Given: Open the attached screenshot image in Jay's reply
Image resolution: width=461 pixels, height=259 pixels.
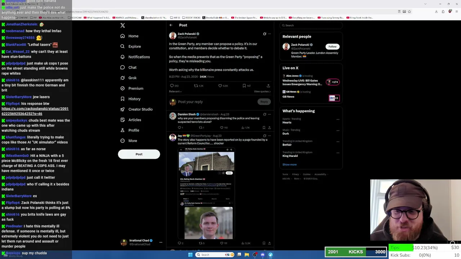Looking at the screenshot, I should coord(206,193).
